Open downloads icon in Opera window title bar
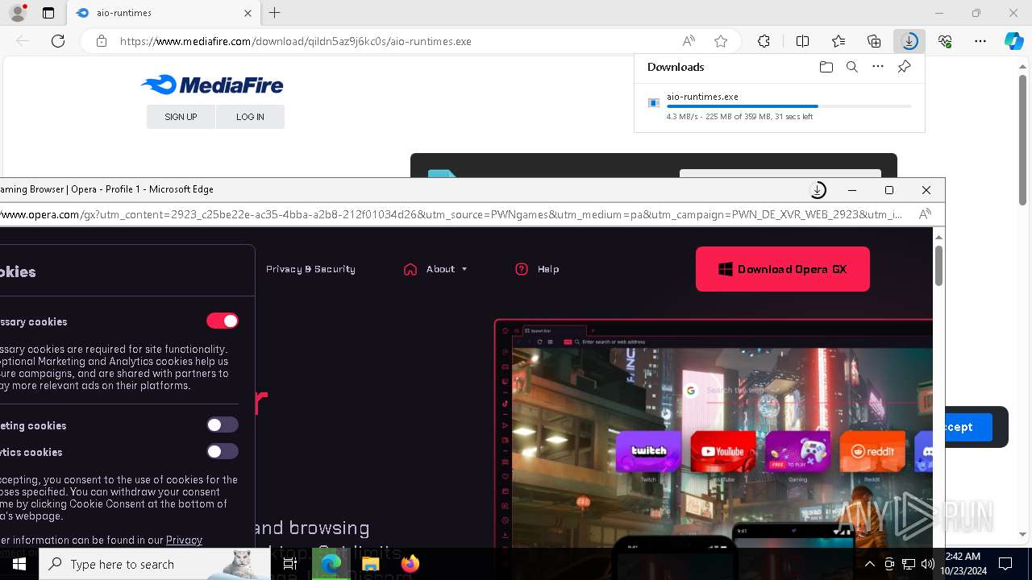 [x=818, y=190]
